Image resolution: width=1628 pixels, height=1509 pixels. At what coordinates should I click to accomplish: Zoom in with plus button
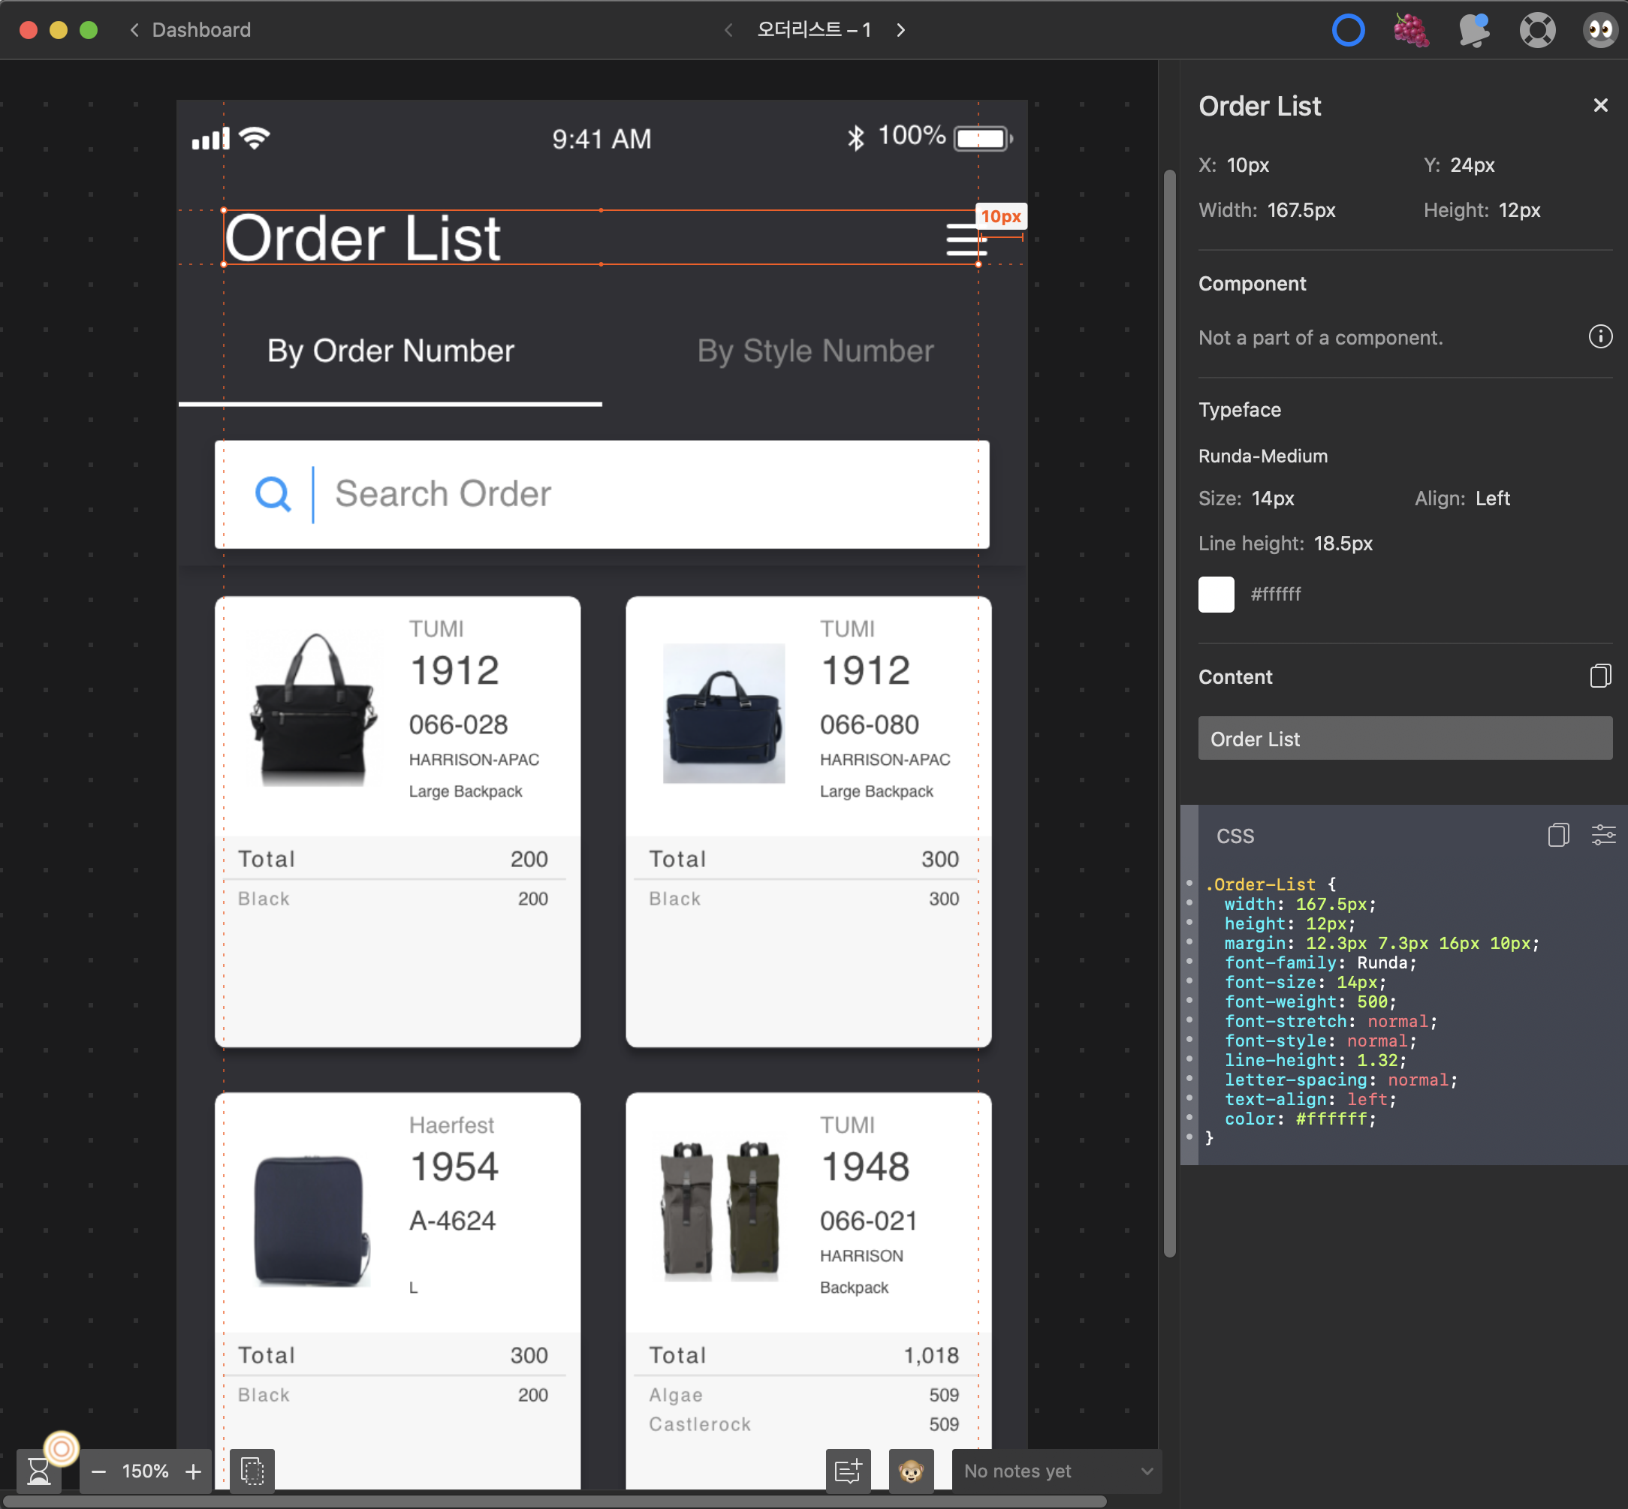(x=194, y=1471)
